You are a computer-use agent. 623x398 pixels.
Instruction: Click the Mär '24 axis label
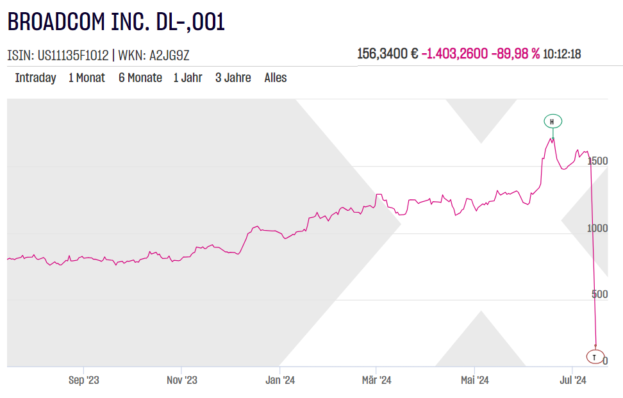pyautogui.click(x=377, y=380)
